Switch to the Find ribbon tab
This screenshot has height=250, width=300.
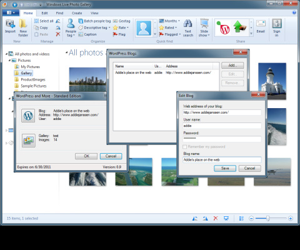tap(59, 13)
